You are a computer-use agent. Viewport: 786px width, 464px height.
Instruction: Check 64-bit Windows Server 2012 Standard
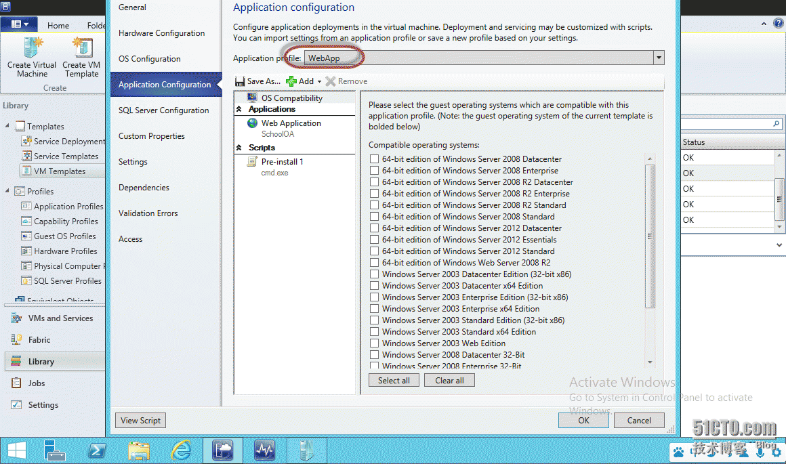[375, 251]
